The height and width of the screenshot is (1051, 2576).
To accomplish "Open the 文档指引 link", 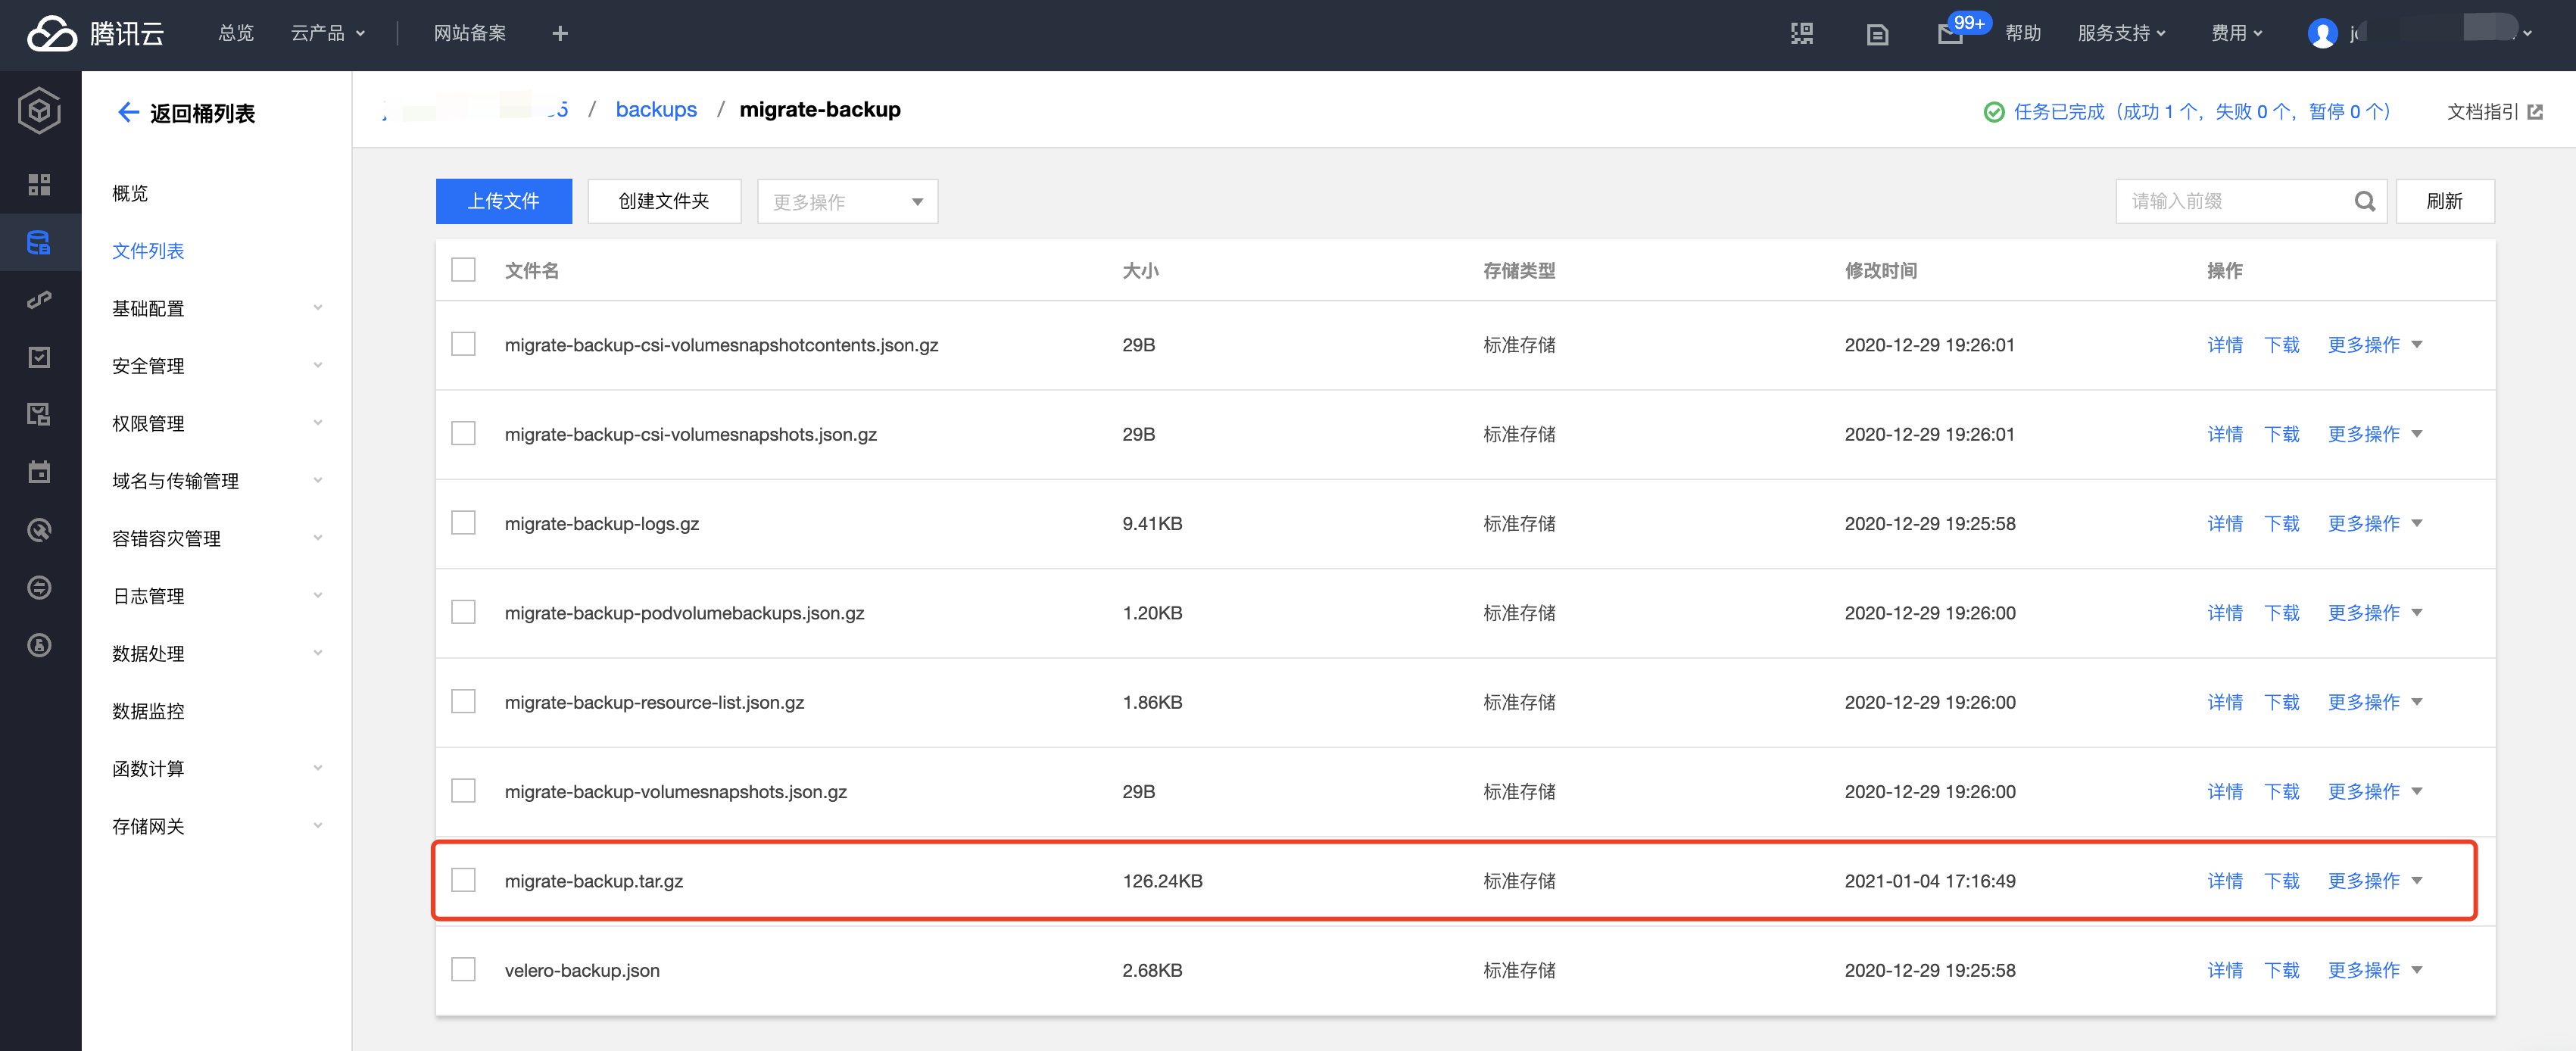I will [2483, 112].
